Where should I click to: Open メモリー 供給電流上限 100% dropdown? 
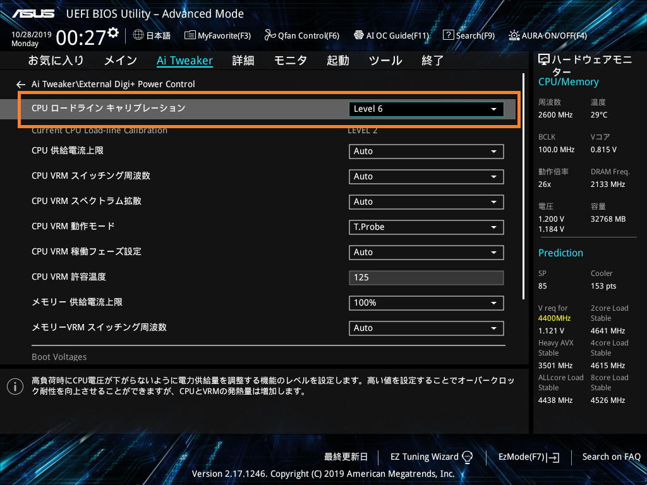pos(426,302)
